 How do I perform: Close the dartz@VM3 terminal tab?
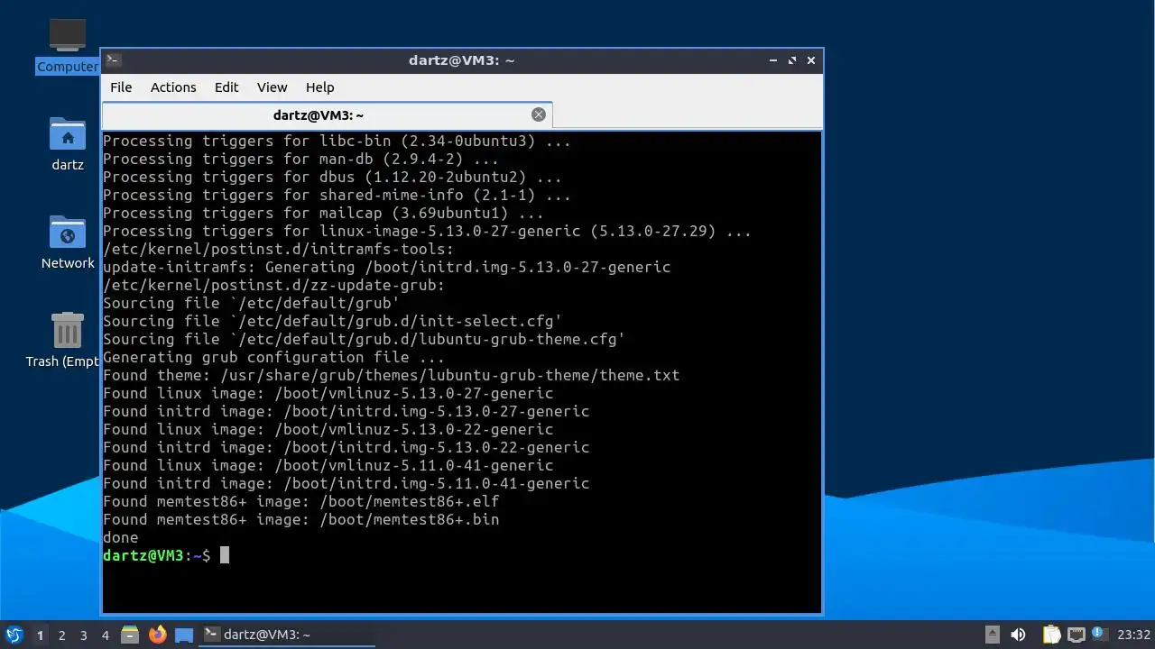539,114
